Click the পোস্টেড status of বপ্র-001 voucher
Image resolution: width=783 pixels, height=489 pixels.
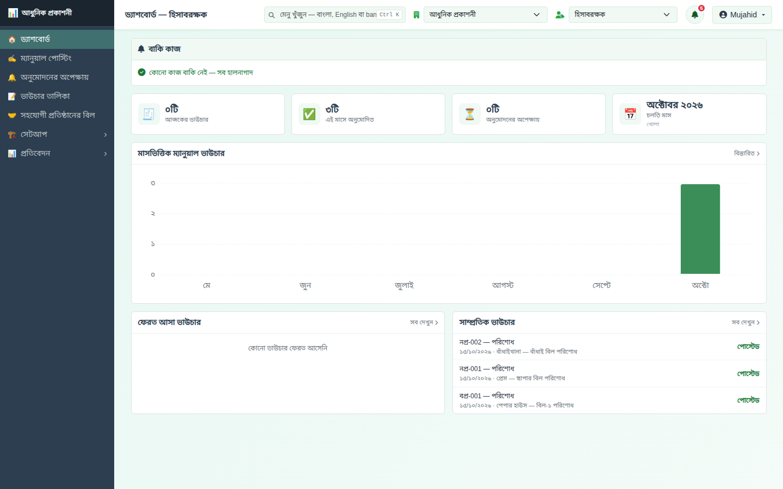click(x=748, y=400)
